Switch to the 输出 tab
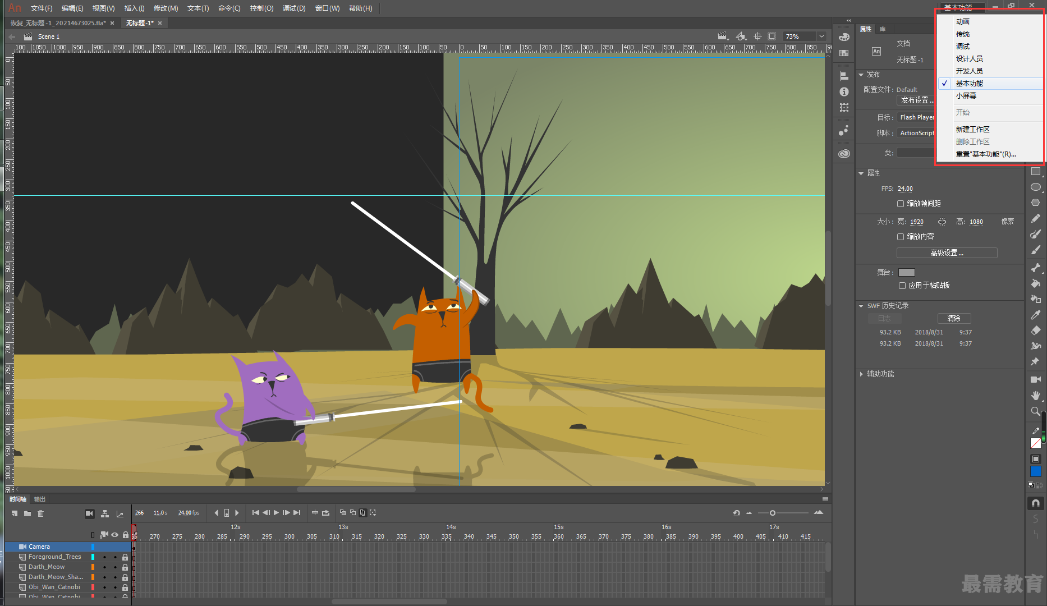 pyautogui.click(x=40, y=499)
